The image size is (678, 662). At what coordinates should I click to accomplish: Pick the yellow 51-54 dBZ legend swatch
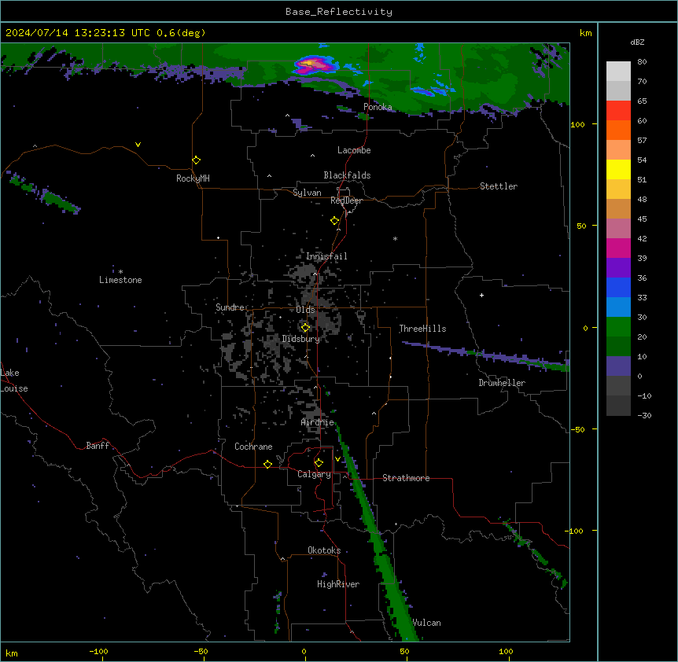(x=618, y=169)
